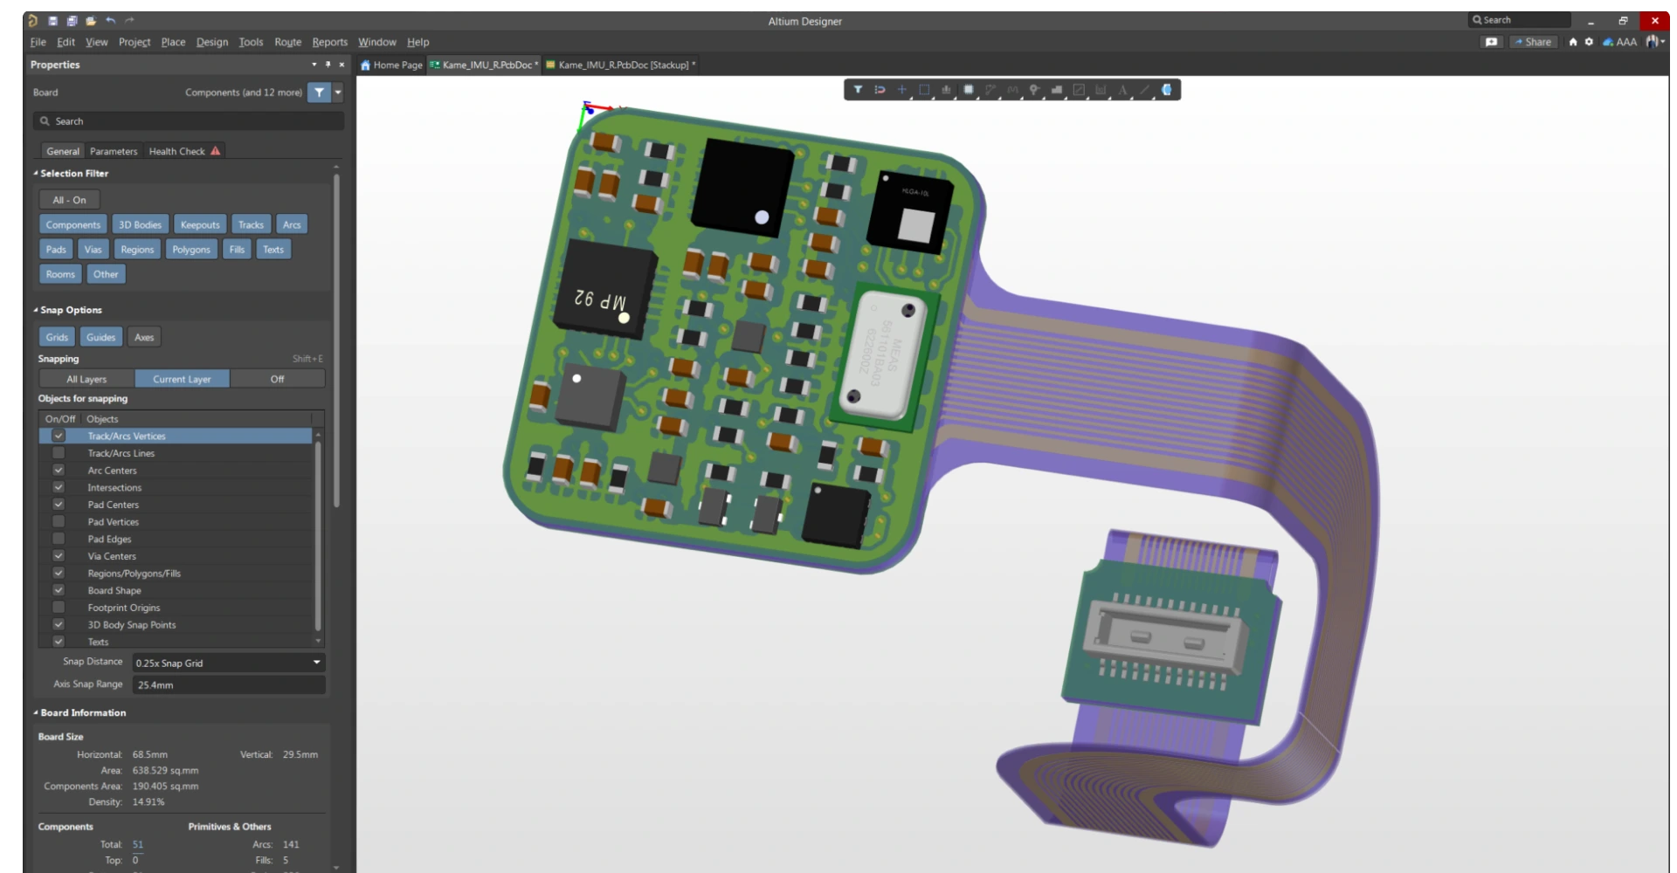Click the place string 'A' text tool
The height and width of the screenshot is (873, 1677).
coord(1122,90)
